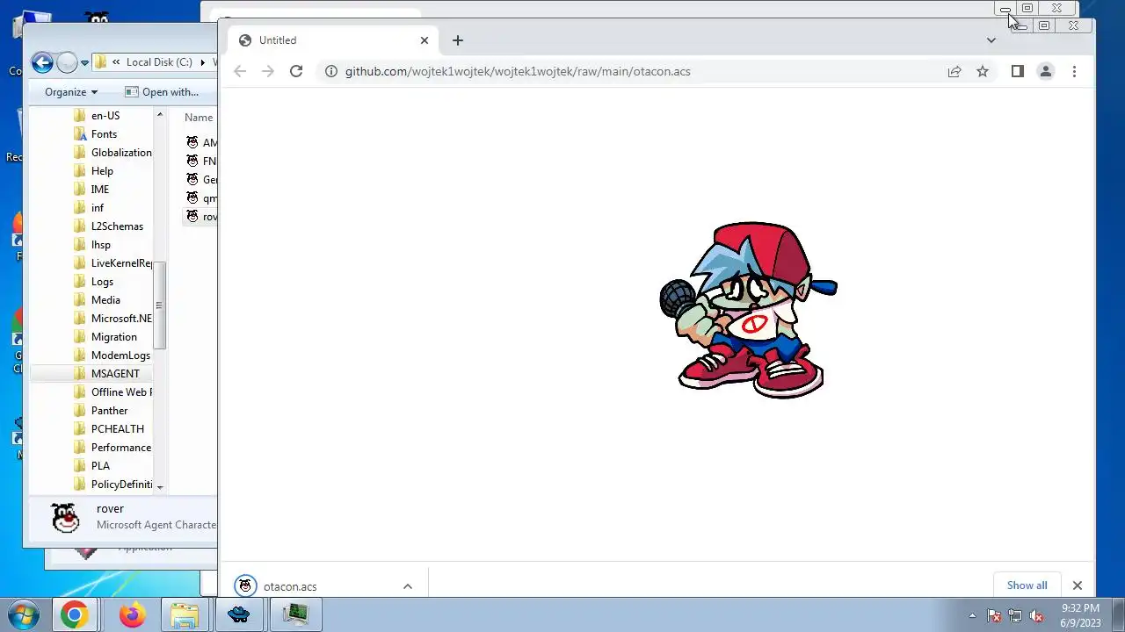Viewport: 1125px width, 632px height.
Task: Open the tab search chevron in Chrome
Action: click(x=991, y=40)
